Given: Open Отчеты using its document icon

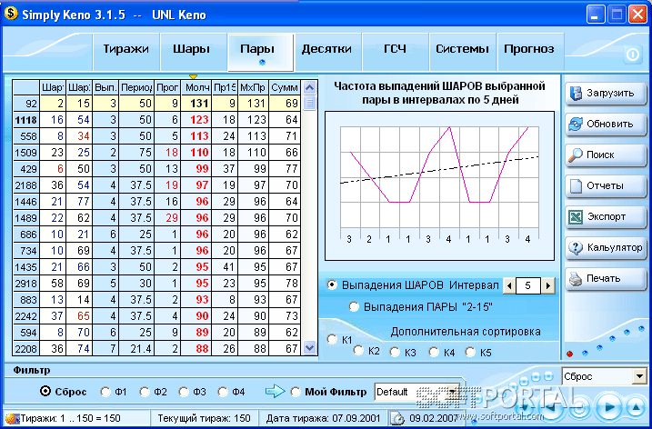Looking at the screenshot, I should 576,185.
